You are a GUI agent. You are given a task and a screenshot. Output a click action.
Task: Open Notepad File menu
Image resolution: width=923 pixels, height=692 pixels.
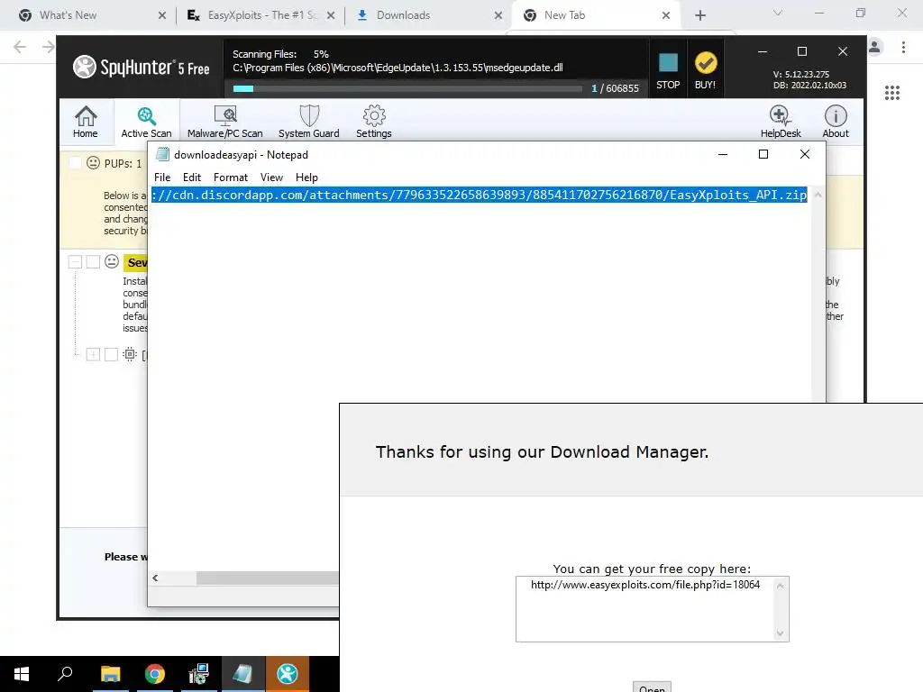tap(162, 178)
